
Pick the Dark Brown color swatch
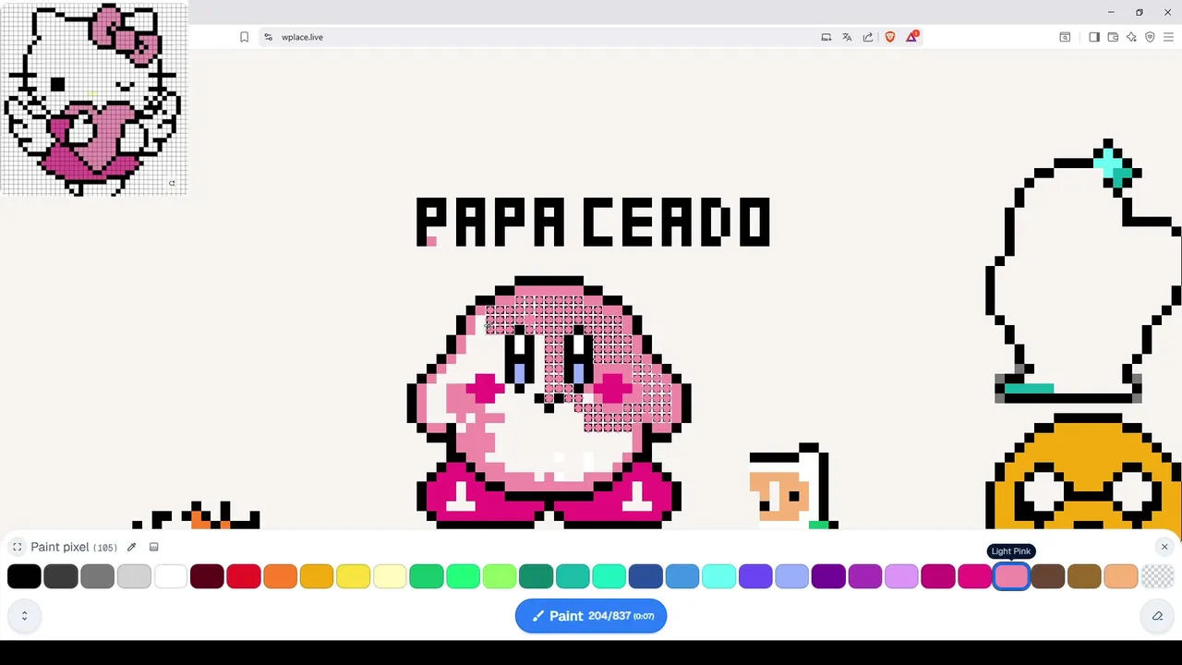coord(1048,576)
